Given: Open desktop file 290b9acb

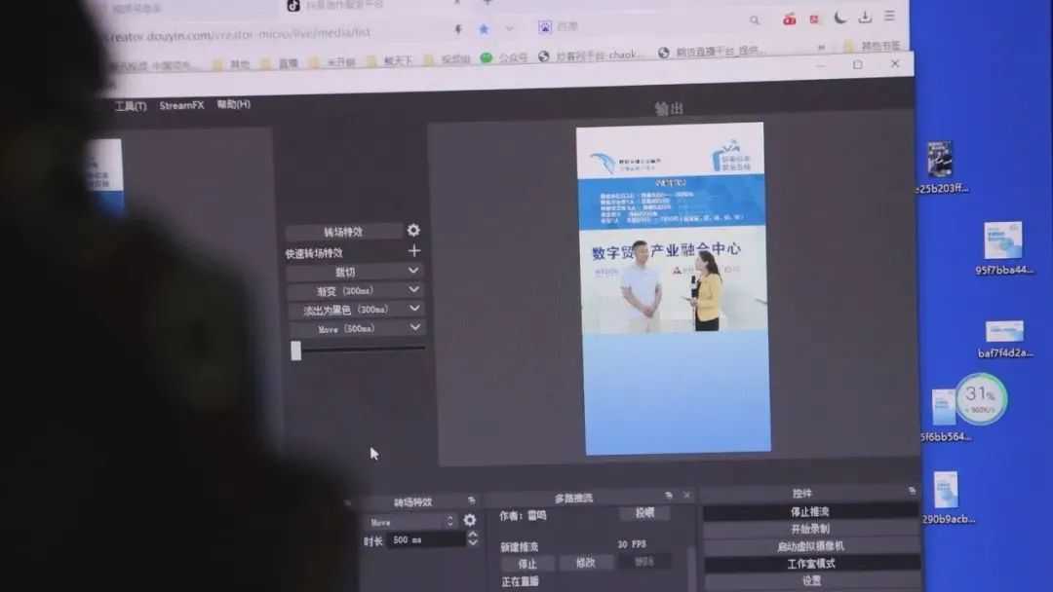Looking at the screenshot, I should tap(947, 498).
